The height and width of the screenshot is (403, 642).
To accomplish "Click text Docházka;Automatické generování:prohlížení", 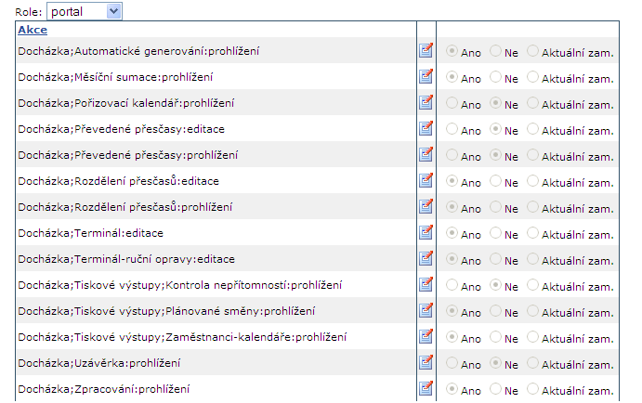I will (x=138, y=51).
